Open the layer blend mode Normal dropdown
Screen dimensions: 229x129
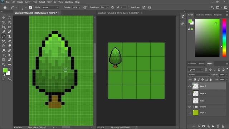pos(199,75)
